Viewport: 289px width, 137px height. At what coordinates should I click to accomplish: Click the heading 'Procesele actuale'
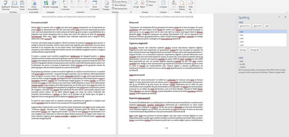[x=39, y=23]
